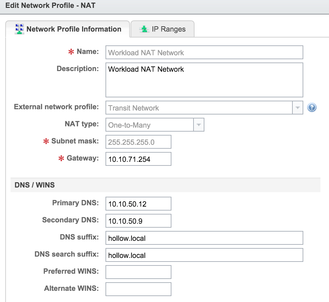Click the Network Profile Information tab icon
The image size is (329, 302).
pyautogui.click(x=20, y=29)
